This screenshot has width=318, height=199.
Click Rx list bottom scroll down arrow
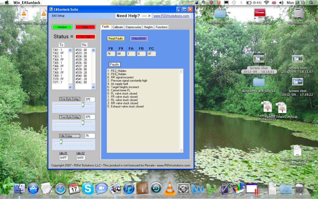coord(93,87)
